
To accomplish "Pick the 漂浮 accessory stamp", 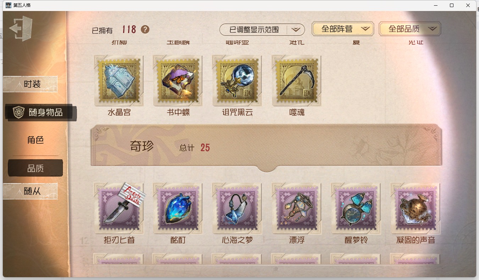I will [297, 208].
